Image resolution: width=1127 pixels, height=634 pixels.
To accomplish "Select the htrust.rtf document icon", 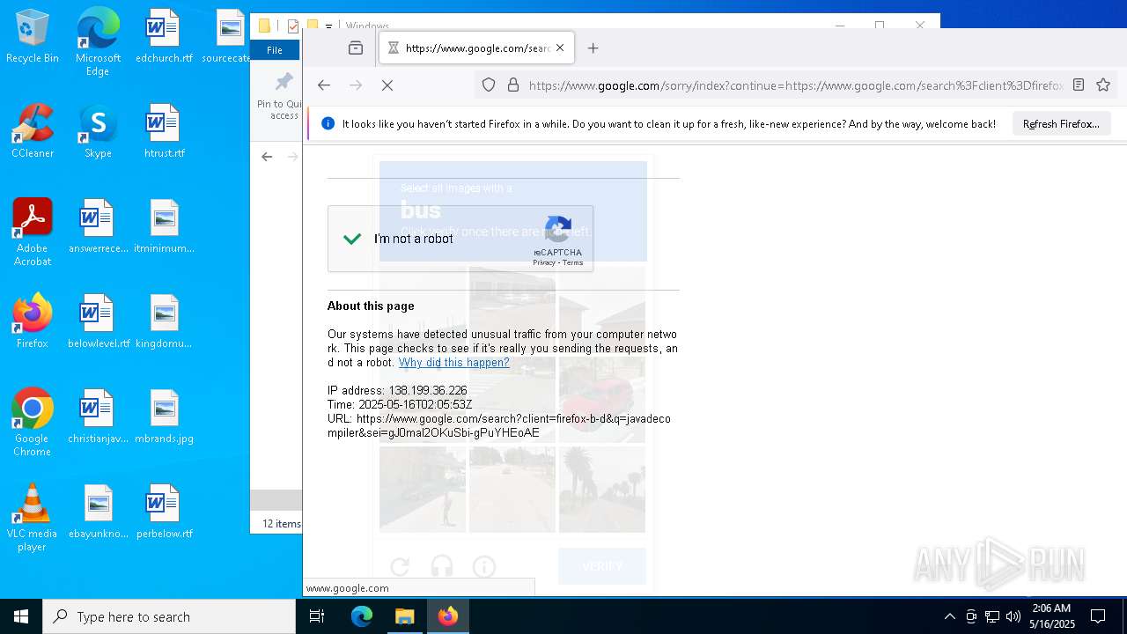I will coord(164,130).
